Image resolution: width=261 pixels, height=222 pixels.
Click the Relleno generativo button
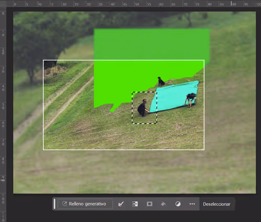(85, 204)
